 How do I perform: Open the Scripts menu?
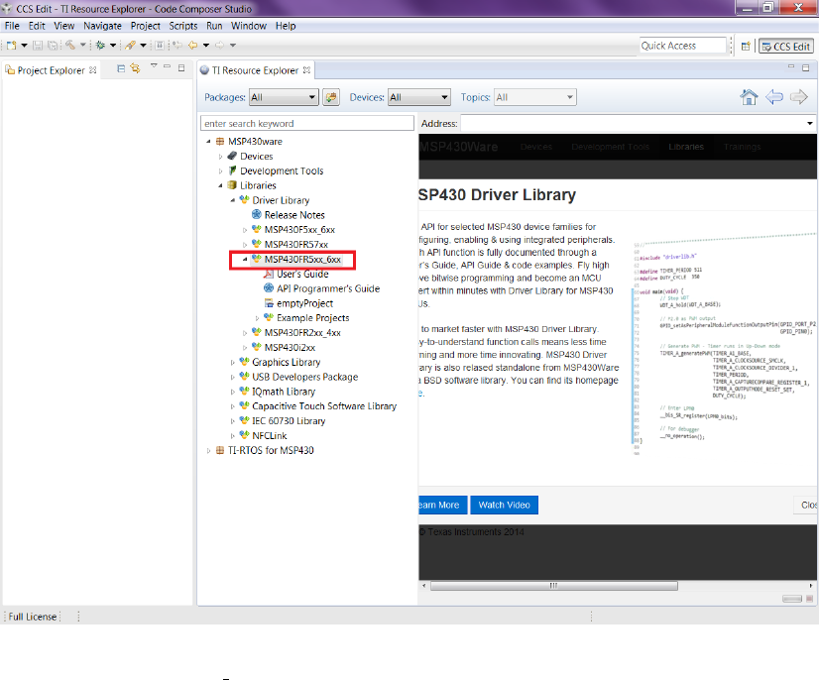pyautogui.click(x=182, y=26)
